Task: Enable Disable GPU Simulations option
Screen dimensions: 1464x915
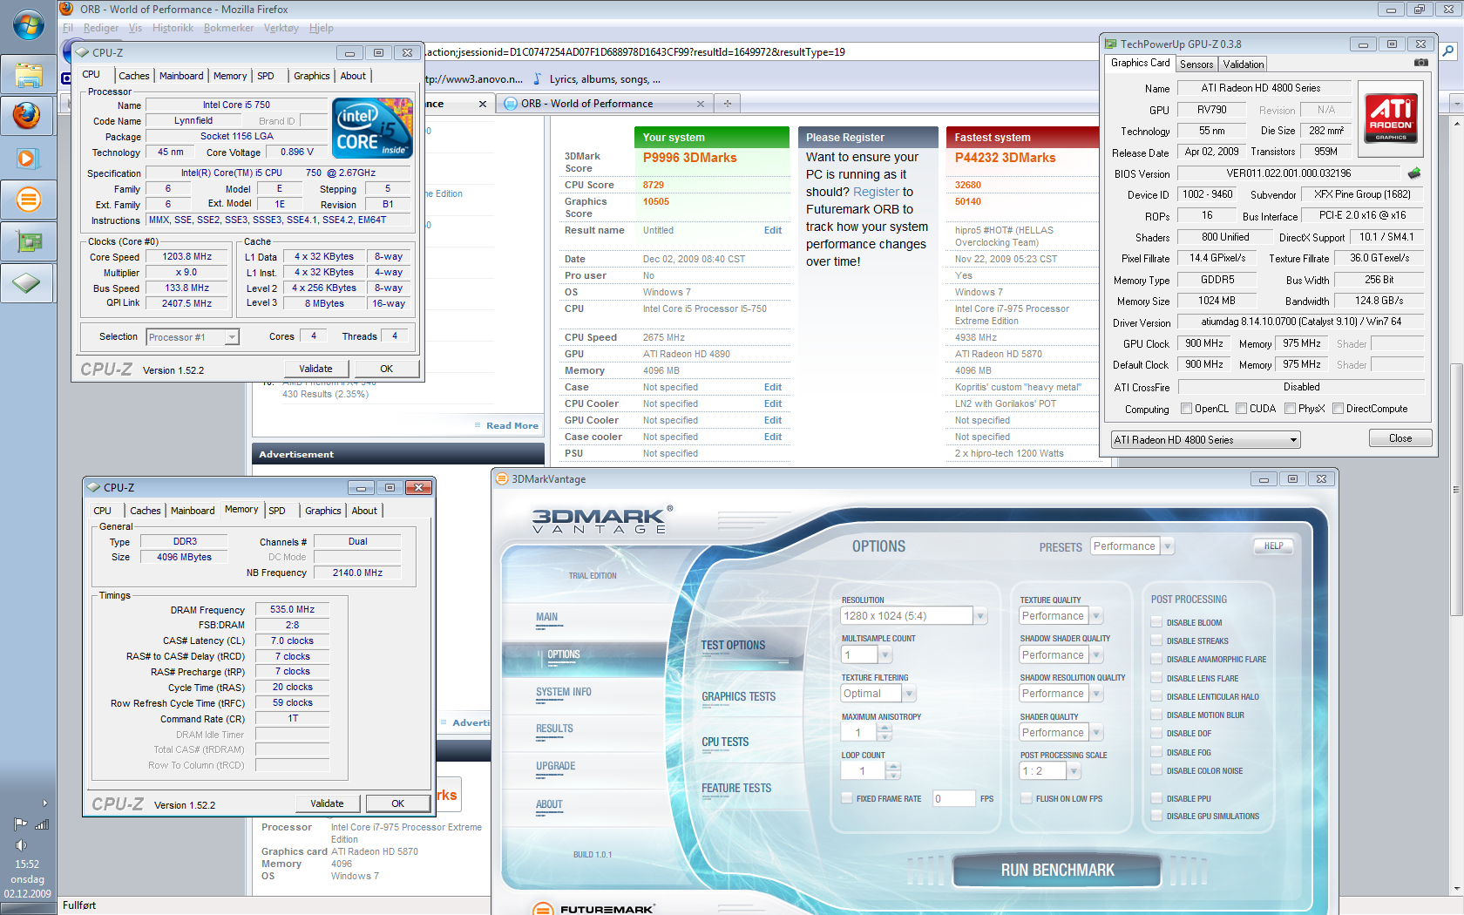Action: (x=1156, y=816)
